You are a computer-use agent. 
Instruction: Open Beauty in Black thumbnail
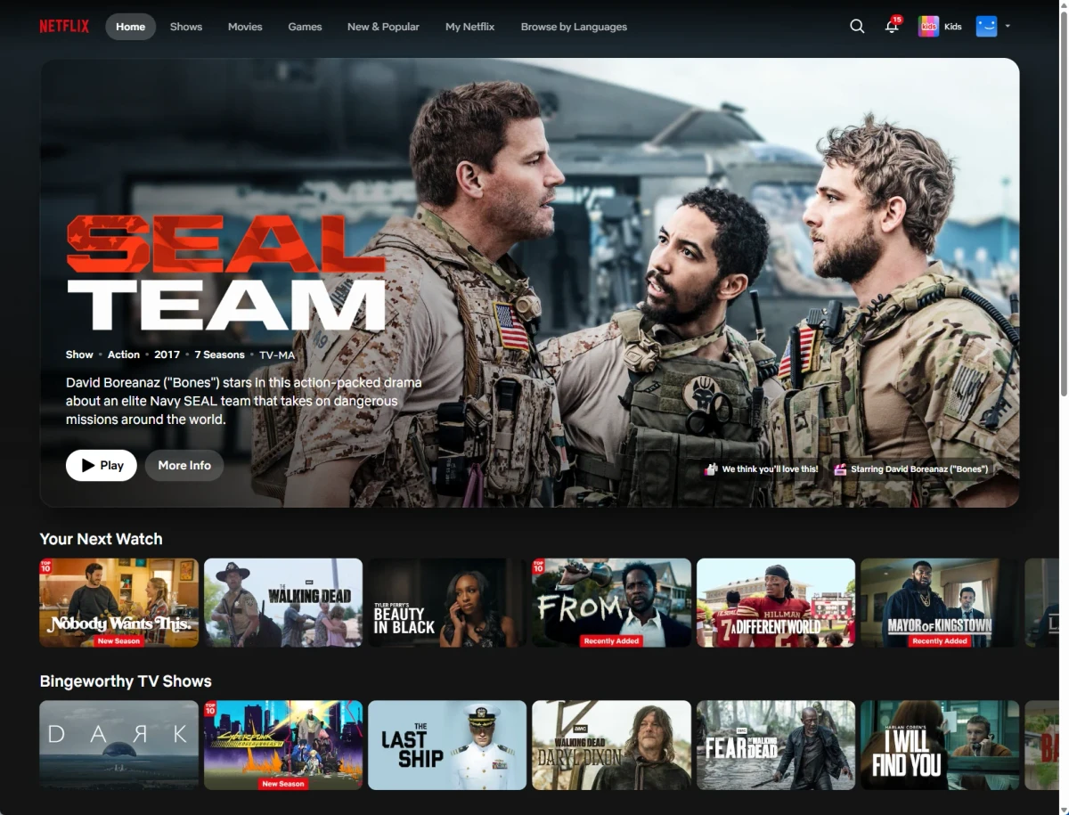point(447,602)
